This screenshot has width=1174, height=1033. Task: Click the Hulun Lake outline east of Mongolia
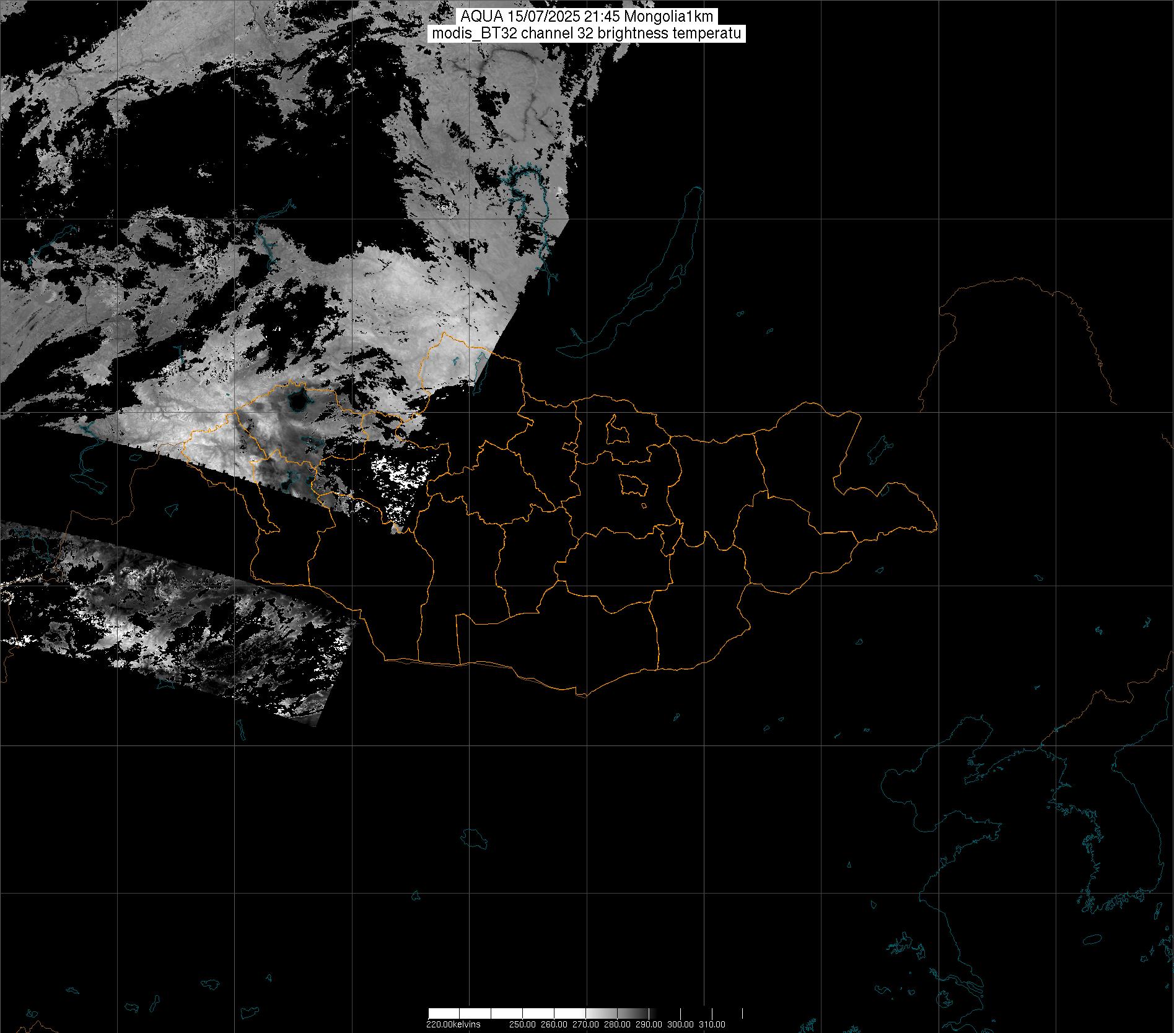coord(878,451)
